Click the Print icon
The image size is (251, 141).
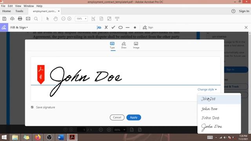(20, 19)
